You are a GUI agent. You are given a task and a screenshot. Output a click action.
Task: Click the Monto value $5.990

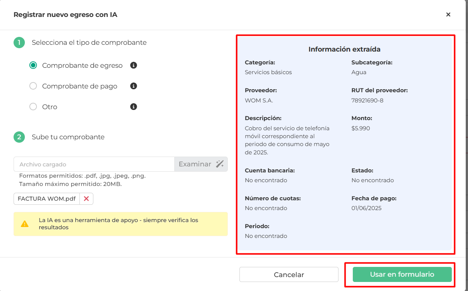coord(361,128)
